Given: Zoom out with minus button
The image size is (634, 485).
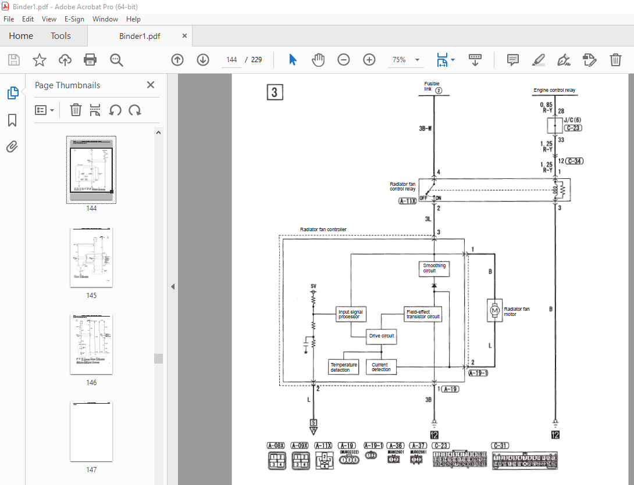Looking at the screenshot, I should 343,60.
